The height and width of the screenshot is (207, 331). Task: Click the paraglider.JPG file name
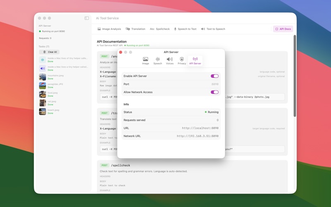pyautogui.click(x=55, y=84)
